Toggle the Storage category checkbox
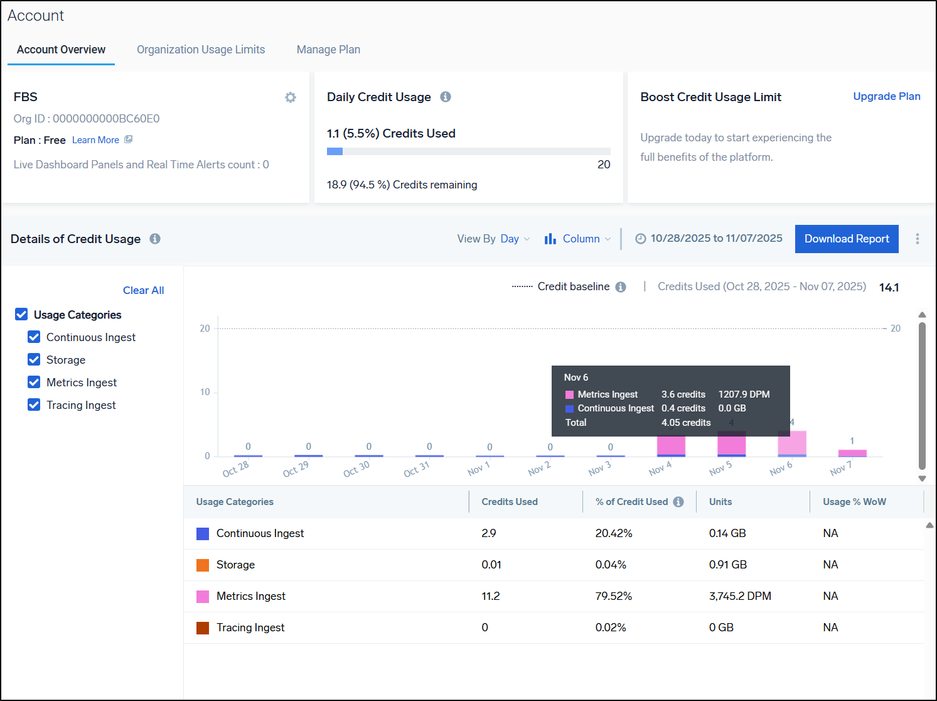This screenshot has height=701, width=937. click(34, 360)
